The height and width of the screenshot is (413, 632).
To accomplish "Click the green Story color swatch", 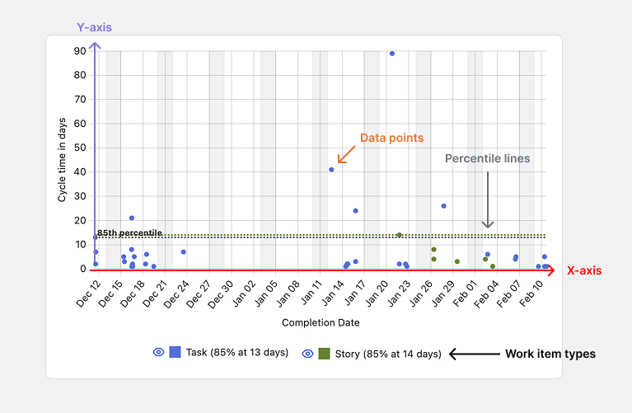I will [x=325, y=354].
